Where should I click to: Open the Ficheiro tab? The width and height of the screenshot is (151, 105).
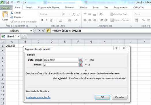(6, 7)
